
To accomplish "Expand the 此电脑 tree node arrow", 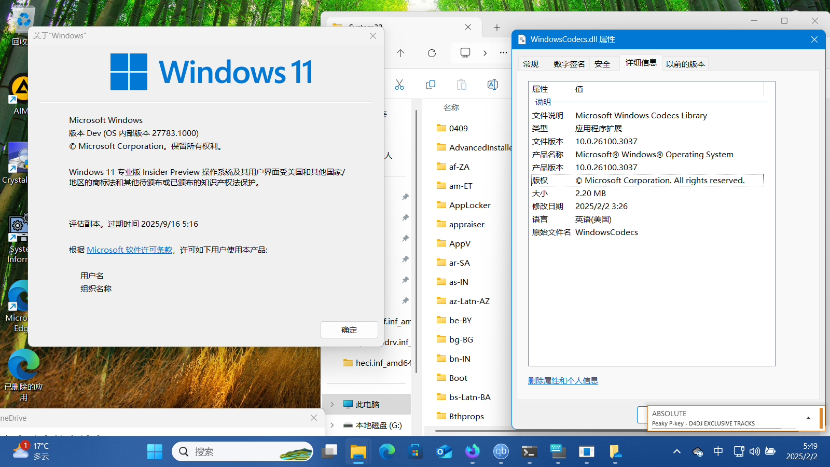I will [332, 404].
